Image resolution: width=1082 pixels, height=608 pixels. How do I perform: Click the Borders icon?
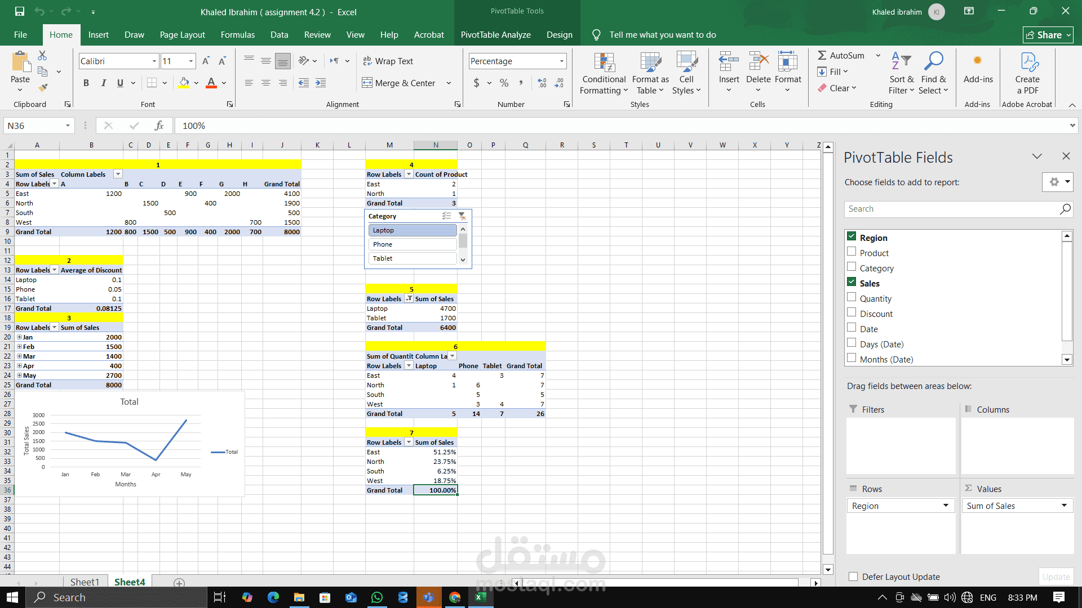click(152, 83)
